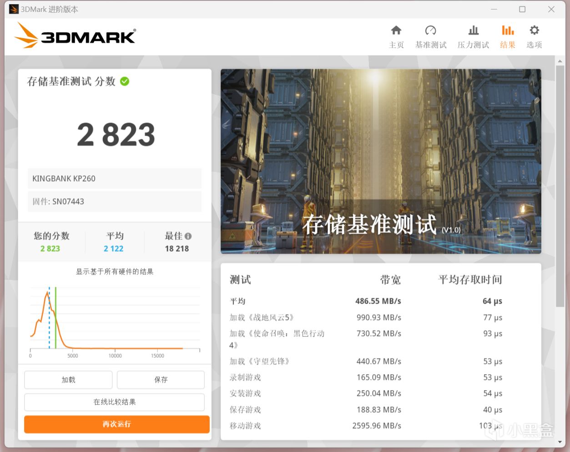Image resolution: width=570 pixels, height=452 pixels.
Task: Minimize the 3DMark window
Action: pos(494,9)
